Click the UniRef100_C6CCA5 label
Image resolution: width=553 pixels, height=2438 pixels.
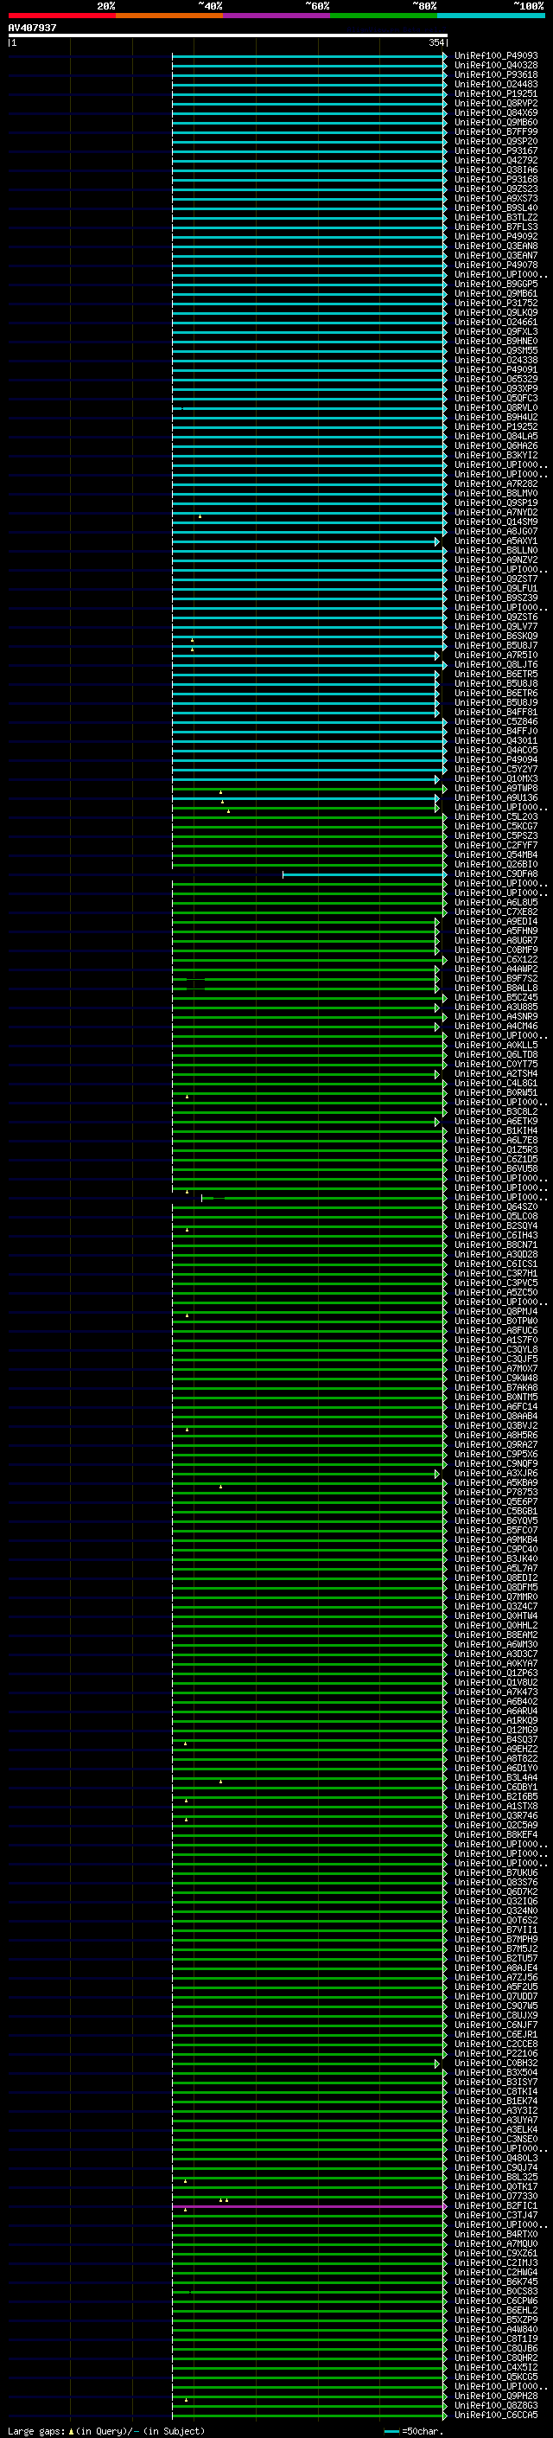click(x=496, y=2415)
